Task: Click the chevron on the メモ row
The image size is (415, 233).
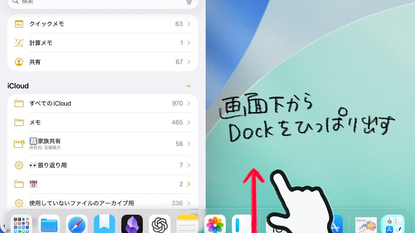Action: click(x=189, y=122)
